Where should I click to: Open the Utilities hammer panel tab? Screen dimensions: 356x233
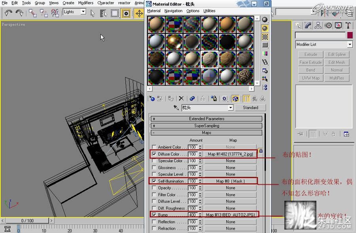coord(348,25)
